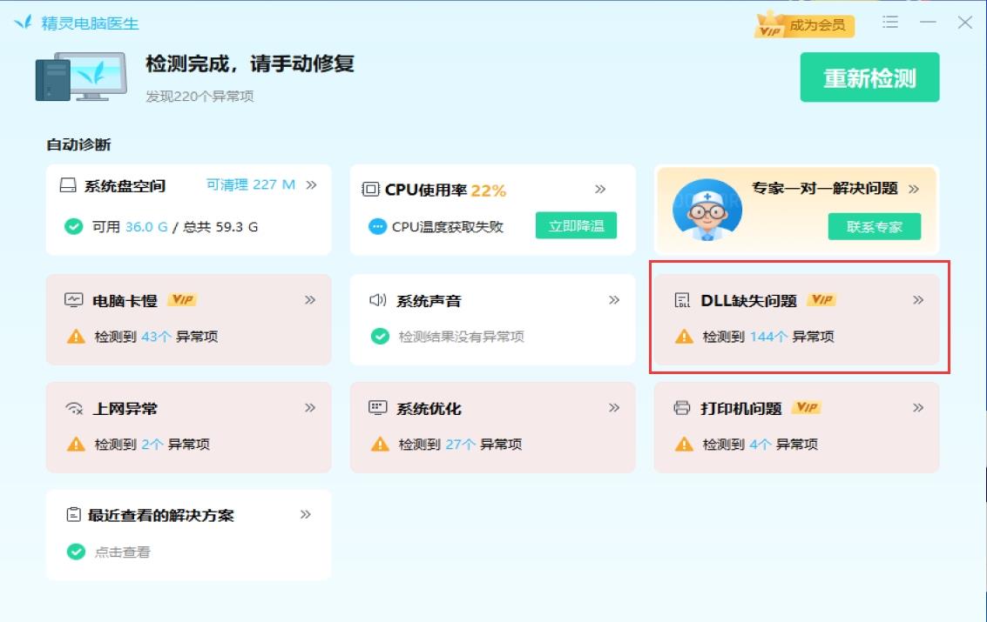The height and width of the screenshot is (622, 987).
Task: Click the doctor avatar in the expert panel
Action: point(706,211)
